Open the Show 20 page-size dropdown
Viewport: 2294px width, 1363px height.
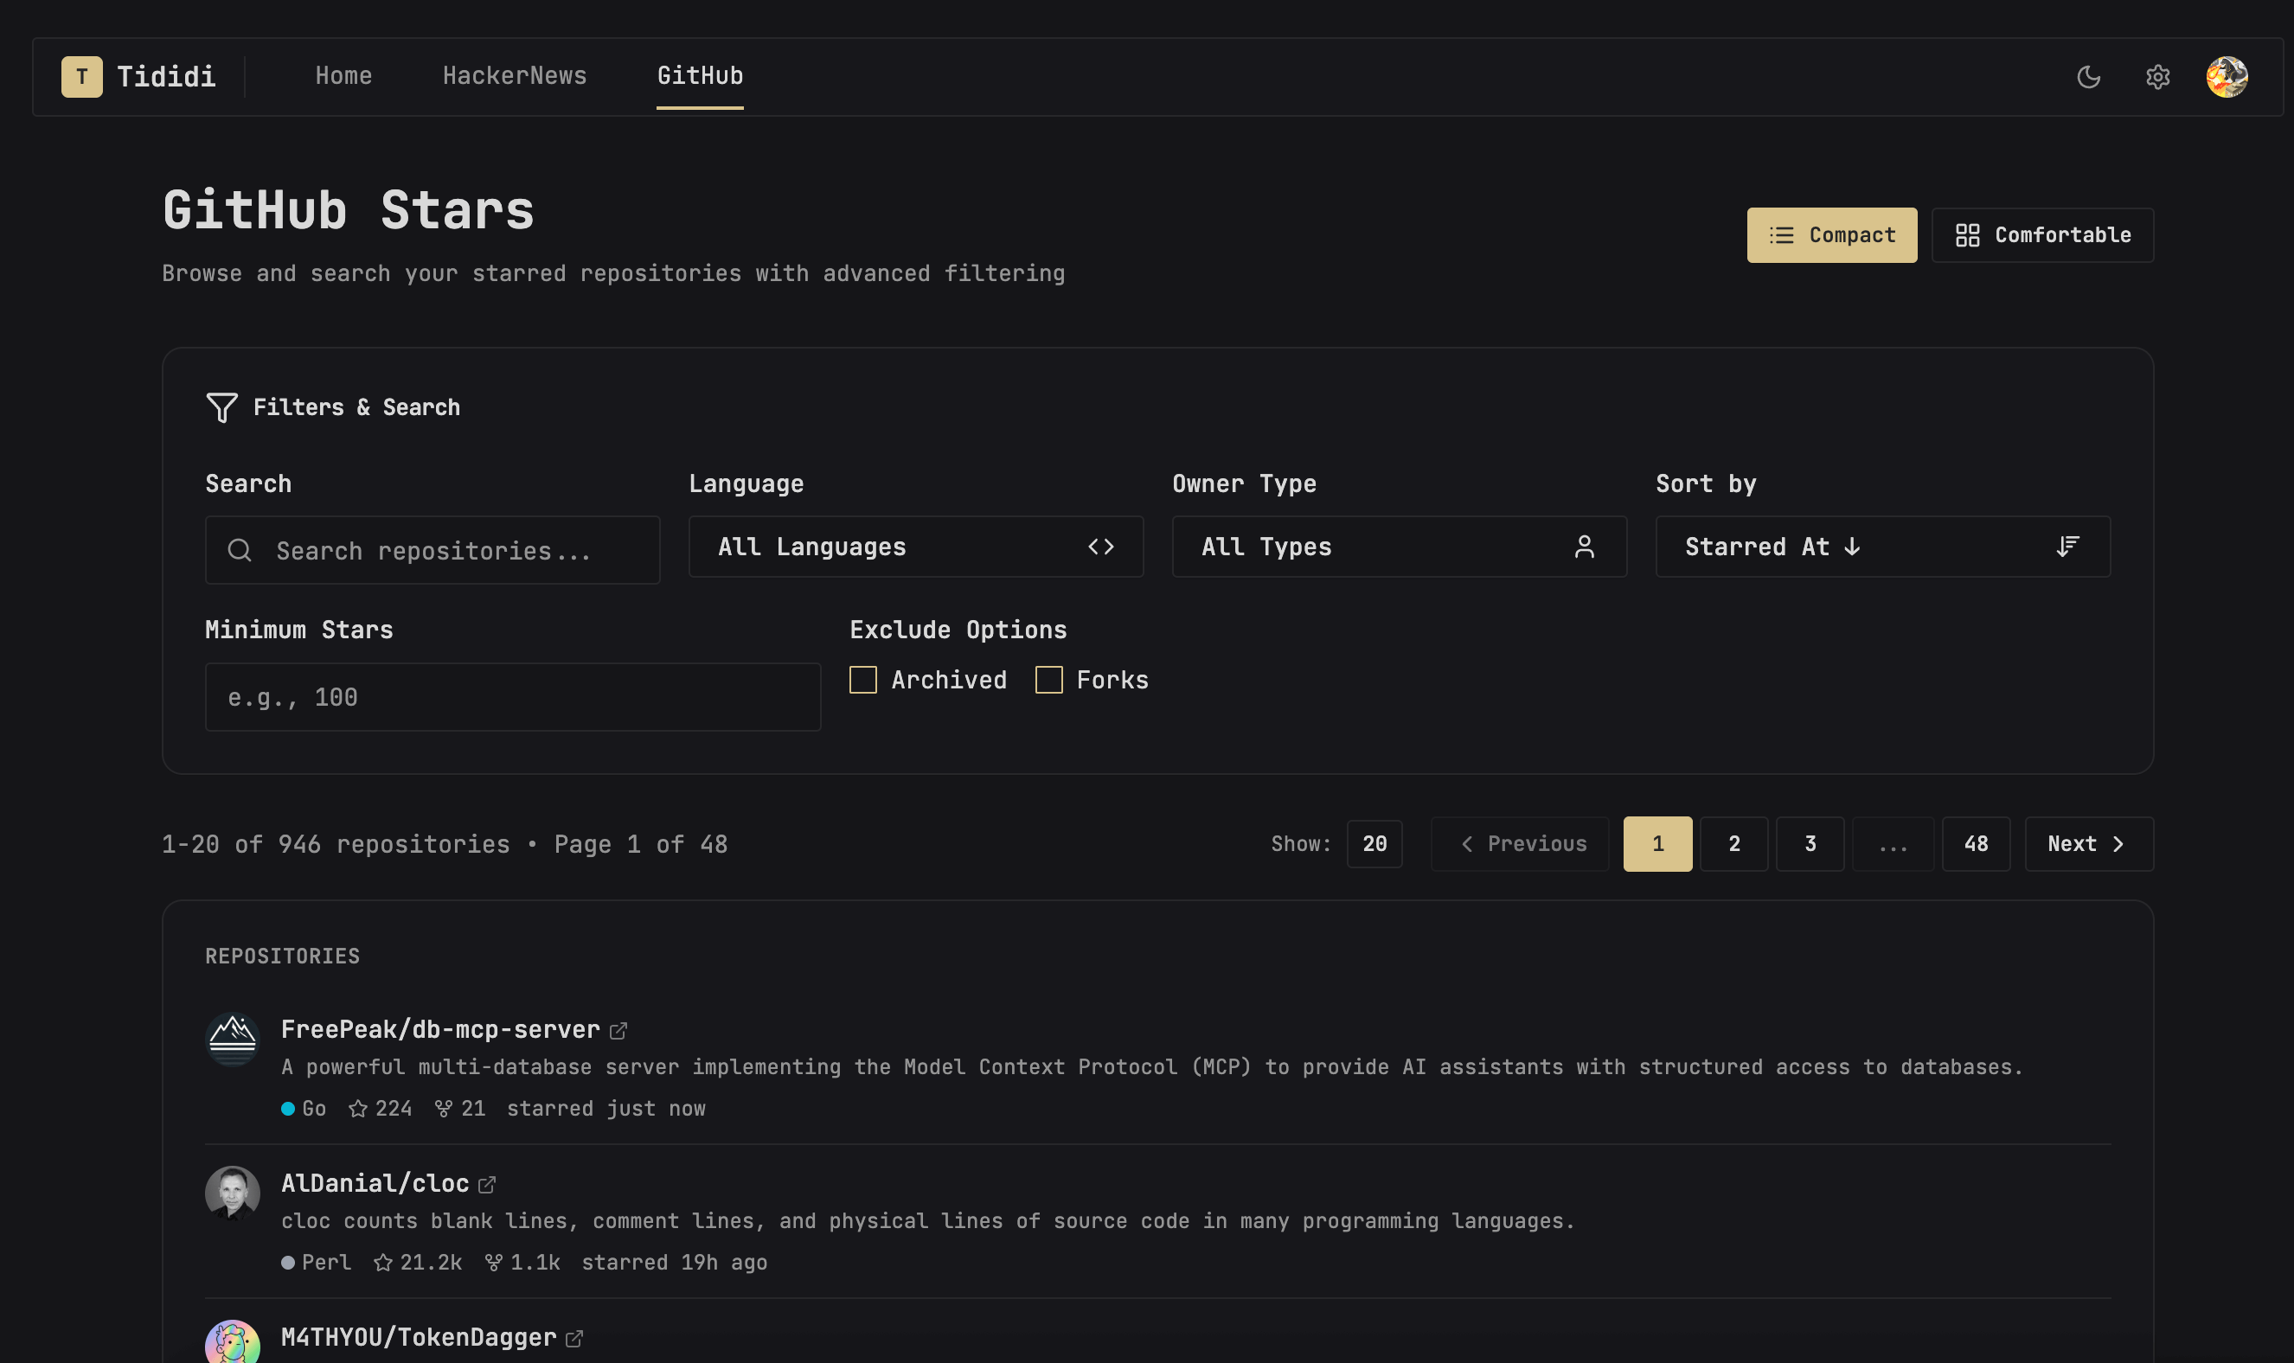pos(1374,843)
